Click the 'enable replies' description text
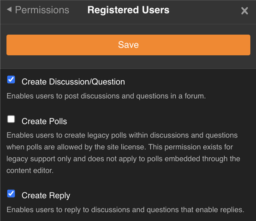This screenshot has height=221, width=256. 125,210
